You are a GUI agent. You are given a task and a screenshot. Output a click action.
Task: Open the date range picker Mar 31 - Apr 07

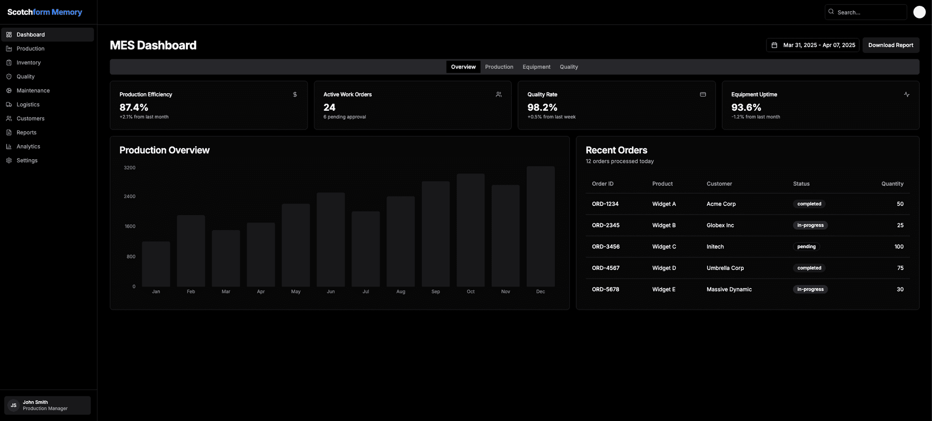tap(813, 45)
